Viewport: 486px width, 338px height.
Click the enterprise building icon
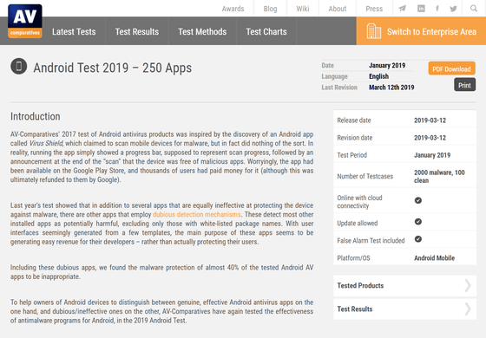(x=374, y=31)
